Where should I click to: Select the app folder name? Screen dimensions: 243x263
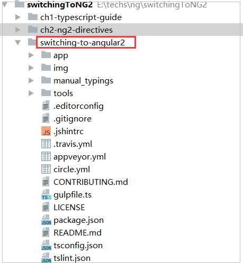tap(61, 56)
